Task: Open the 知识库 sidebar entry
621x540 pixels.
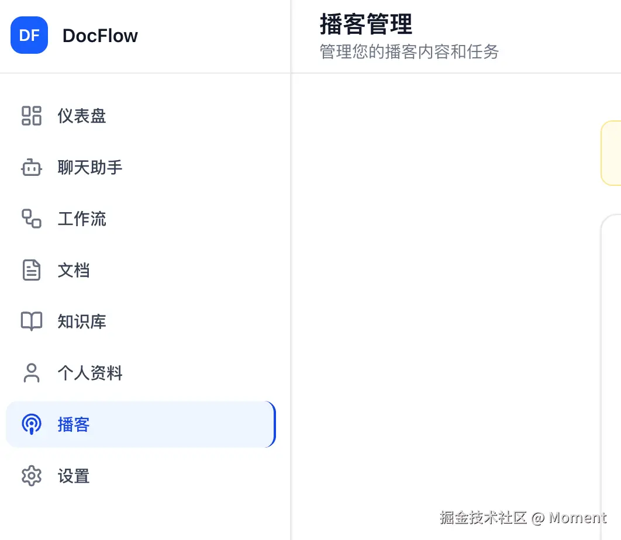Action: click(82, 321)
